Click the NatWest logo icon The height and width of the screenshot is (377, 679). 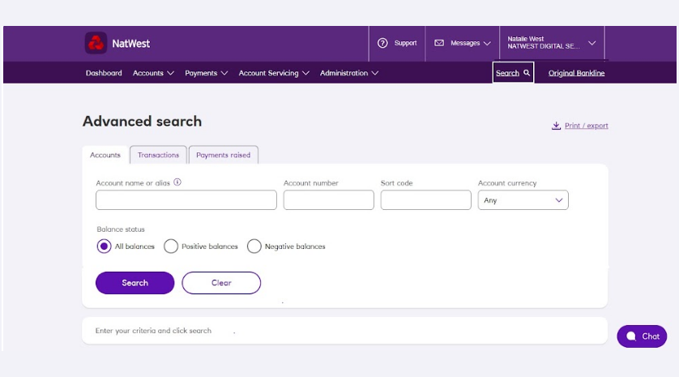(x=96, y=43)
